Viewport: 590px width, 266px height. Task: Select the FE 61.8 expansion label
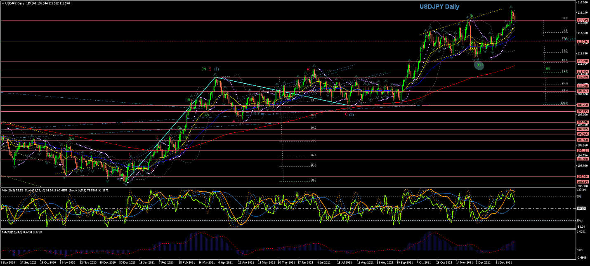click(570, 39)
